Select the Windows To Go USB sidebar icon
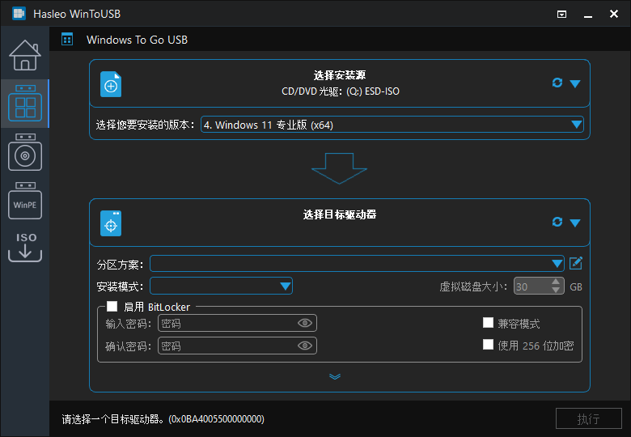631x437 pixels. [x=25, y=104]
